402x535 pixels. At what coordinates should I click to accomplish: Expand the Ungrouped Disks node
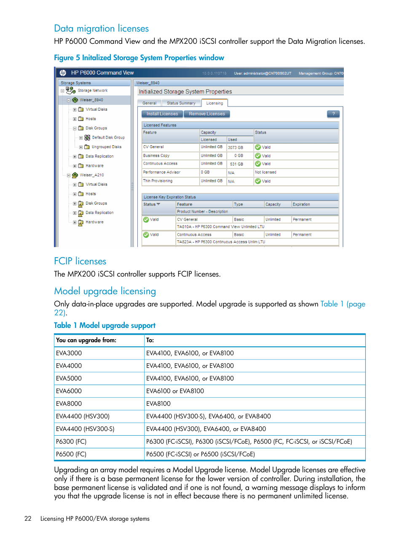click(x=81, y=147)
